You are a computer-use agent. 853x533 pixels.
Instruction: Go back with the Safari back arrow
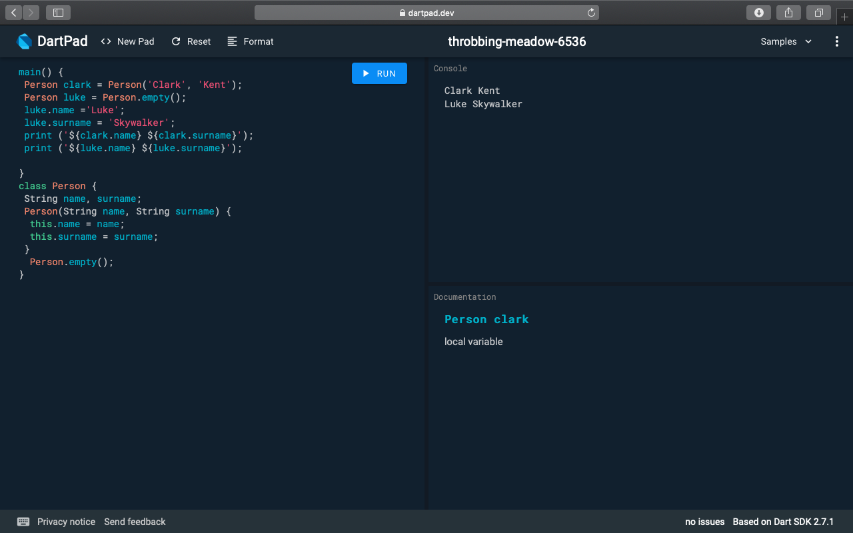pyautogui.click(x=14, y=13)
